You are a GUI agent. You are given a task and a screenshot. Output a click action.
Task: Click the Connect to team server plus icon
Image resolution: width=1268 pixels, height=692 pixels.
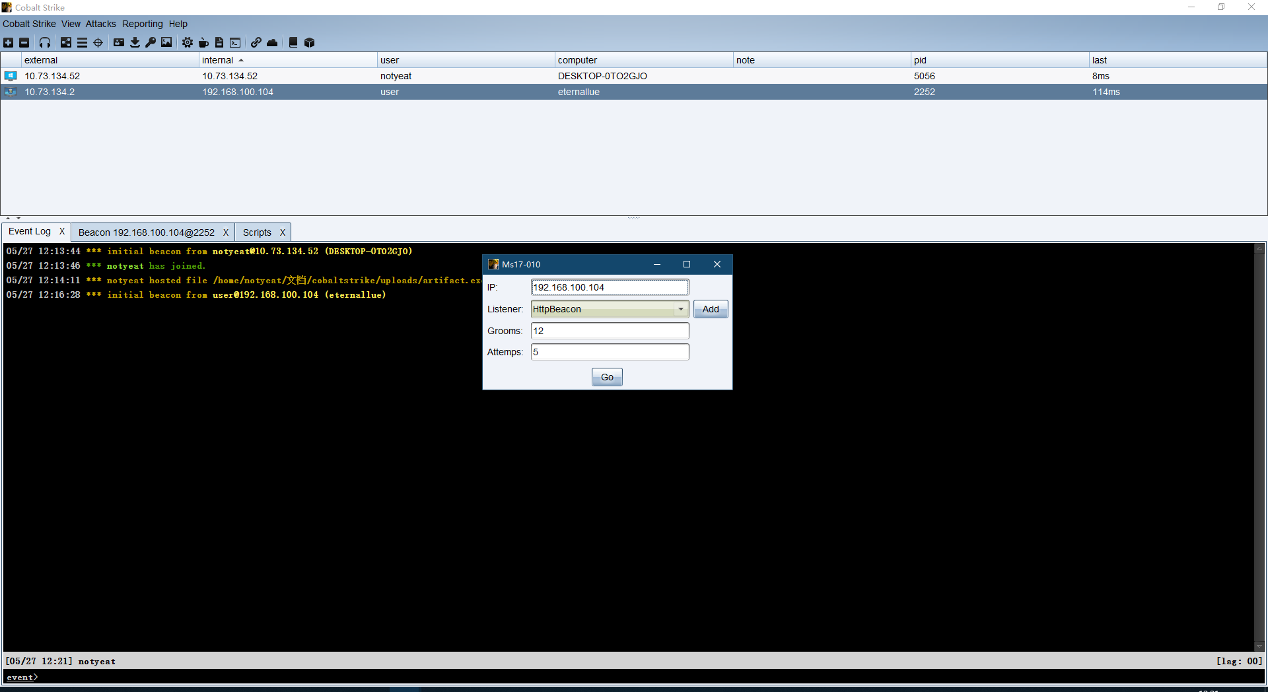(8, 42)
